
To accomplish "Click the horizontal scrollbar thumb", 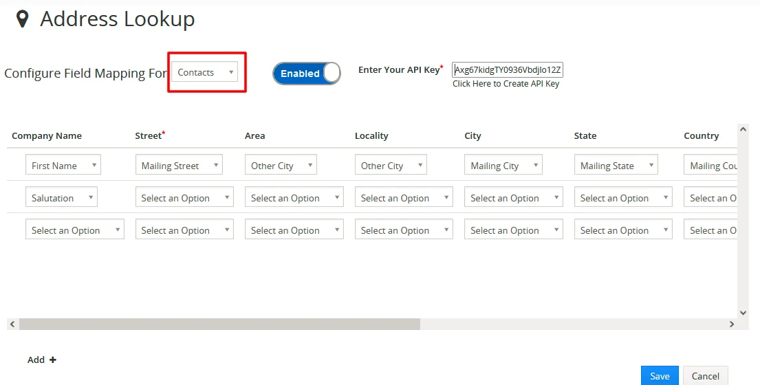I will tap(219, 324).
